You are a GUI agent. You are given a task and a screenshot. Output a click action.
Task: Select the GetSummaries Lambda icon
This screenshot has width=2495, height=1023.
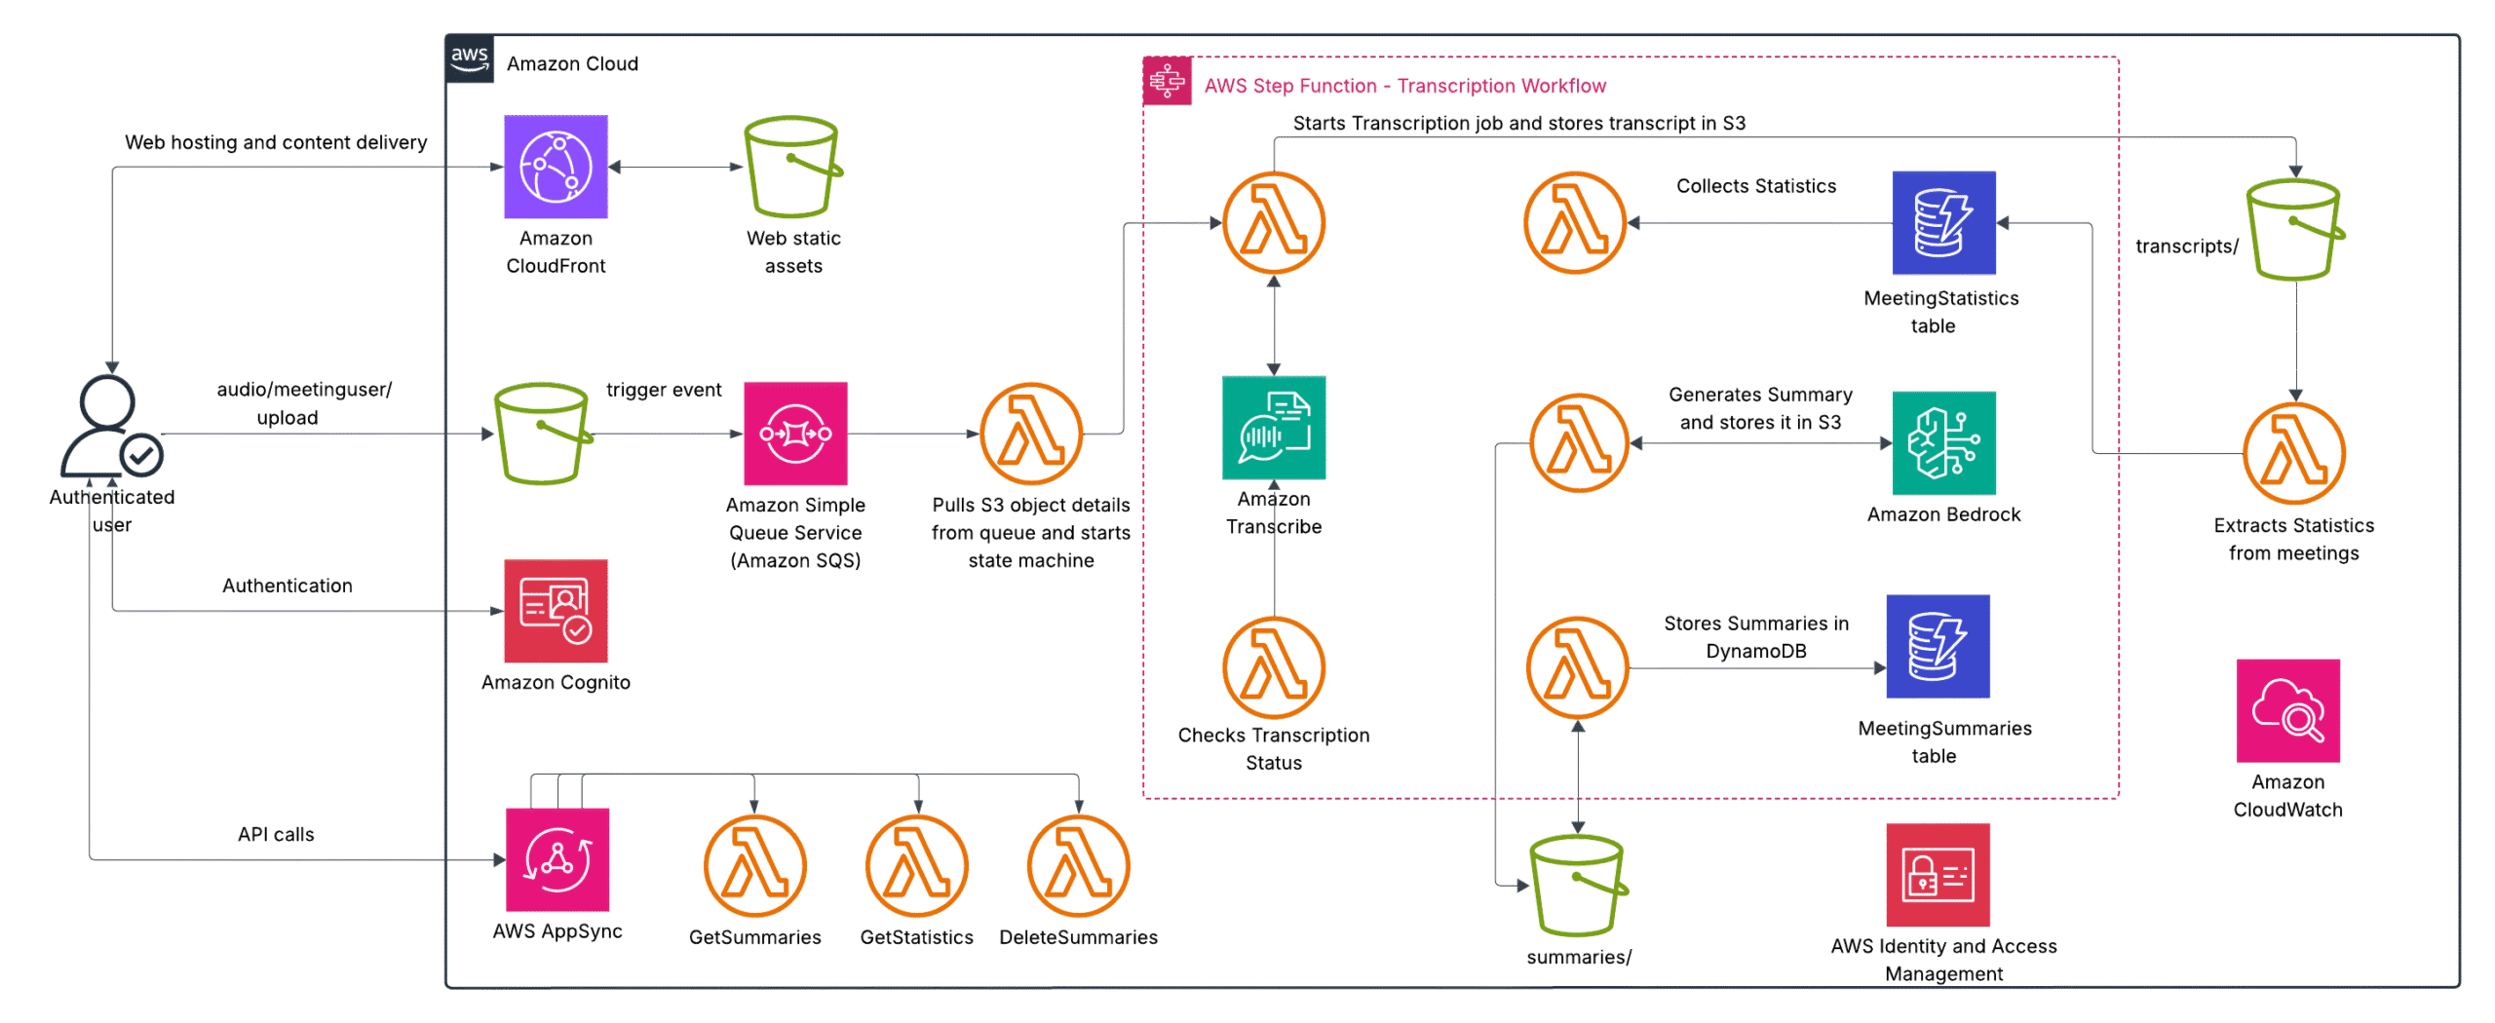755,866
